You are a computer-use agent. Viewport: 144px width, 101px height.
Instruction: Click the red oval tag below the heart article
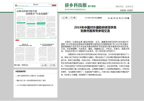[x=17, y=40]
